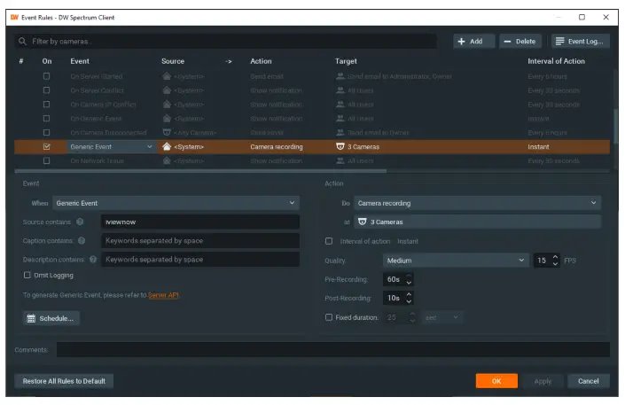This screenshot has width=625, height=405.
Task: Sort by the Target column header
Action: [x=346, y=61]
